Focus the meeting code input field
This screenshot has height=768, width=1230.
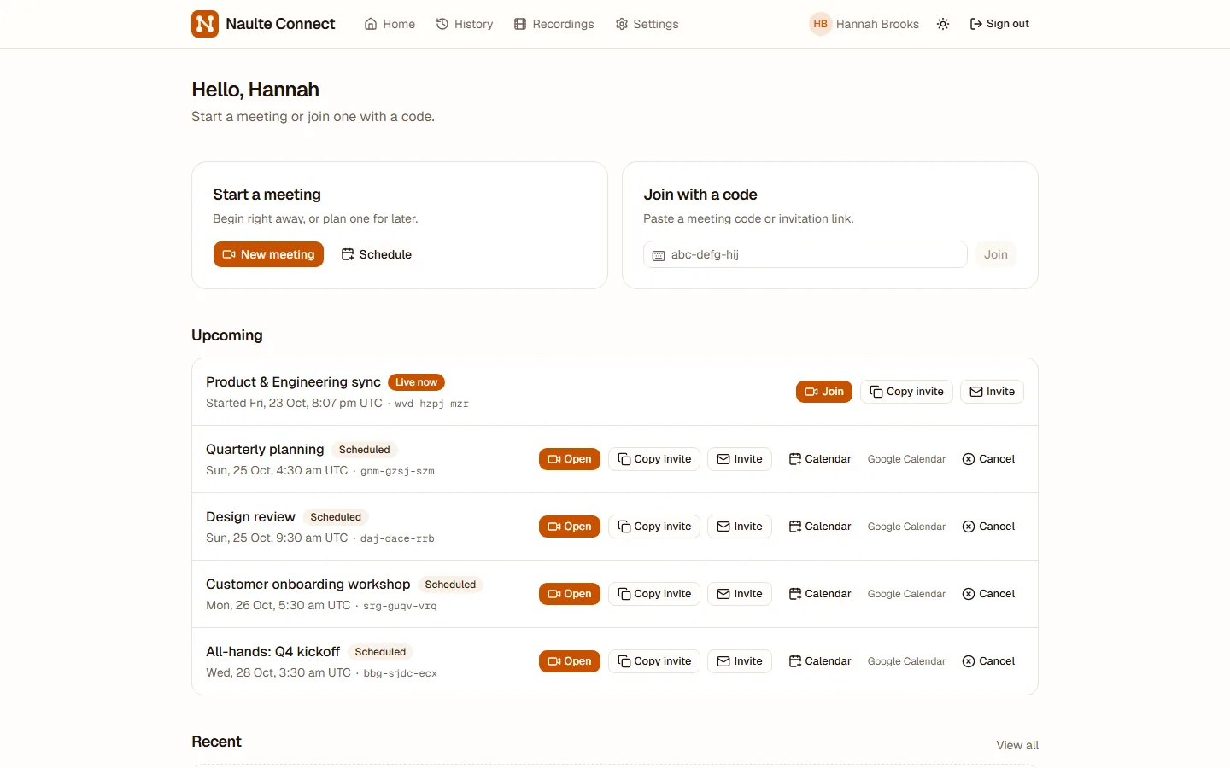[805, 254]
